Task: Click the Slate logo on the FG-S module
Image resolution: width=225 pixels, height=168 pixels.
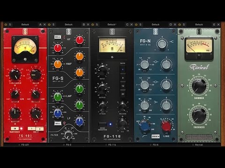Action: [68, 32]
